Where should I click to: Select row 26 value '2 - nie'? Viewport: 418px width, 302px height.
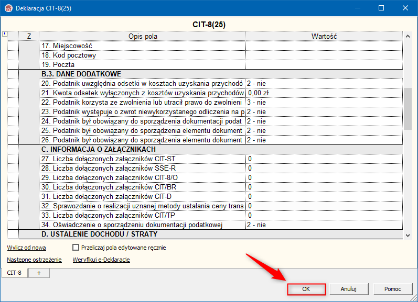324,140
